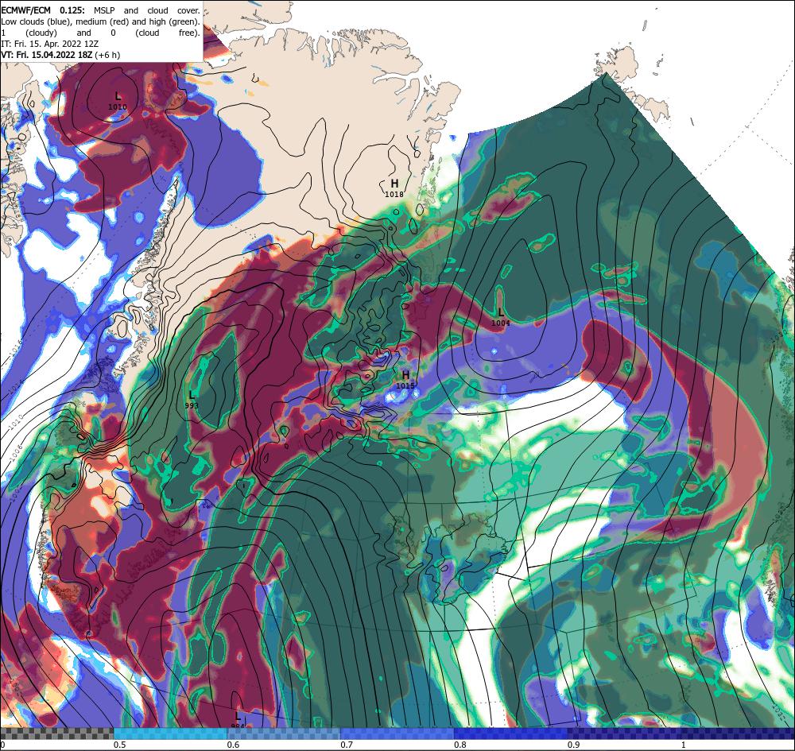Screen dimensions: 795x751
Task: Click the 'Low clouds (blue), medium (red)' legend line
Action: click(x=100, y=21)
